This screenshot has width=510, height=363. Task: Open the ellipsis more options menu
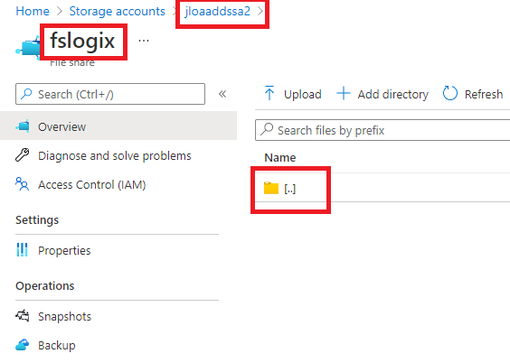tap(144, 41)
